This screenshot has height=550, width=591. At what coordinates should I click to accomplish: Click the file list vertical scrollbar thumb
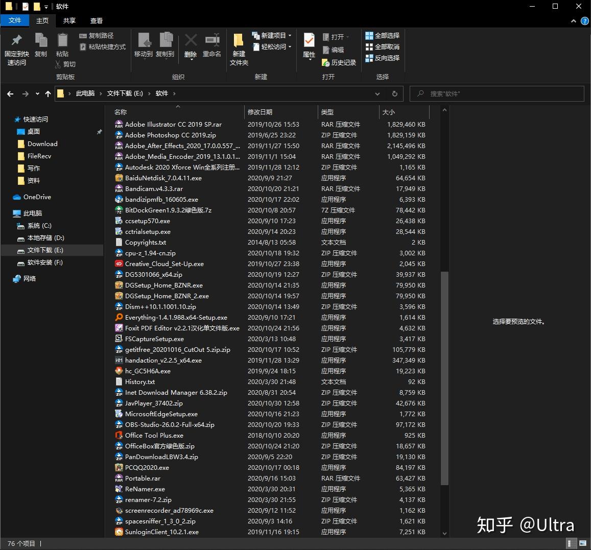click(445, 378)
